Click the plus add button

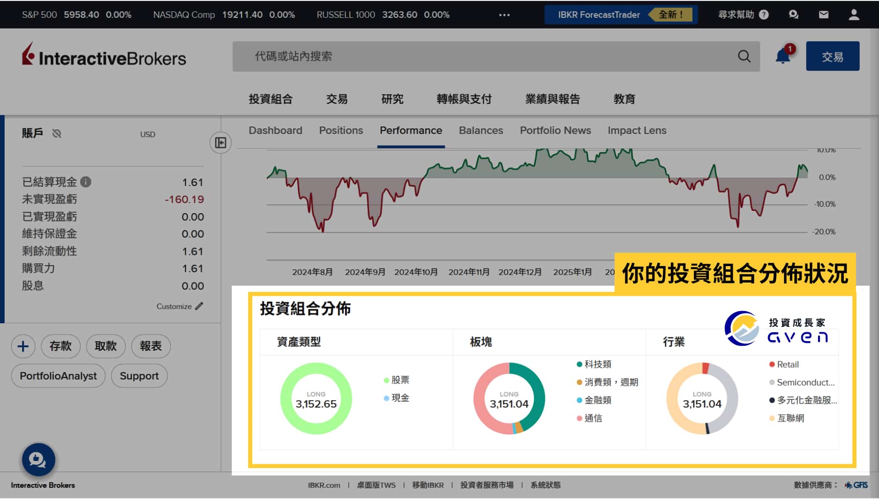click(23, 346)
